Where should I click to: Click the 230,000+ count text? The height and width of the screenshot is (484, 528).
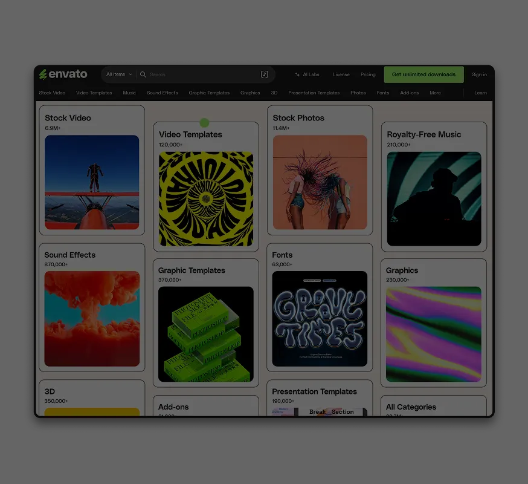click(398, 280)
